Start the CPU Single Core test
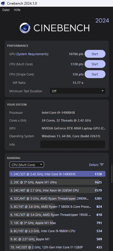 95,74
